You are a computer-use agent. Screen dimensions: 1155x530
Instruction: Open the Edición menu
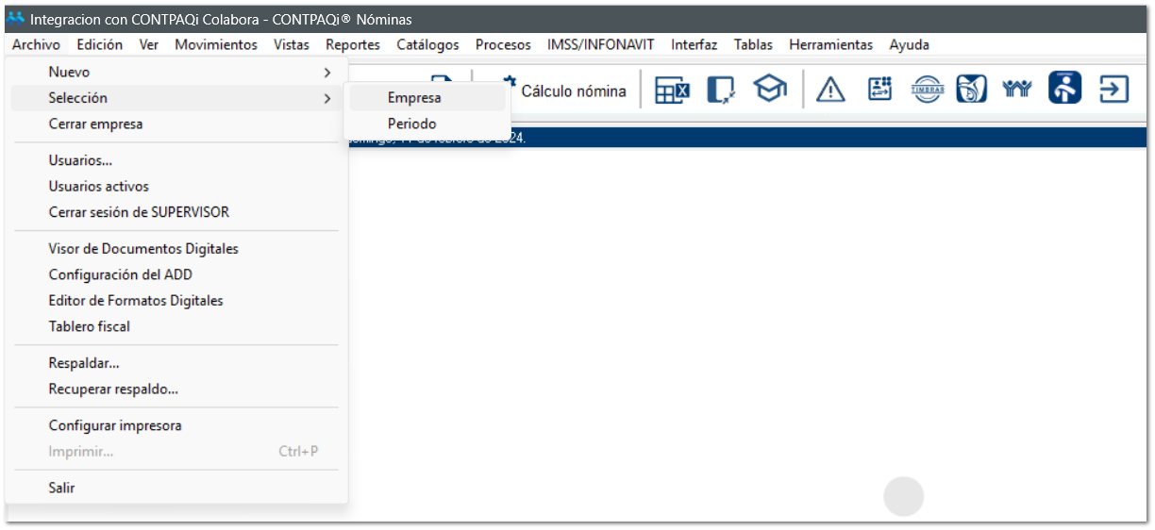[x=100, y=44]
